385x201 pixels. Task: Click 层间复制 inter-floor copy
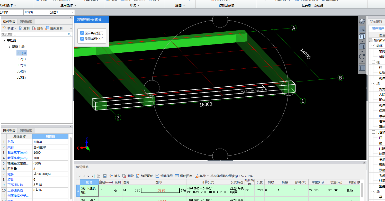tap(54, 28)
